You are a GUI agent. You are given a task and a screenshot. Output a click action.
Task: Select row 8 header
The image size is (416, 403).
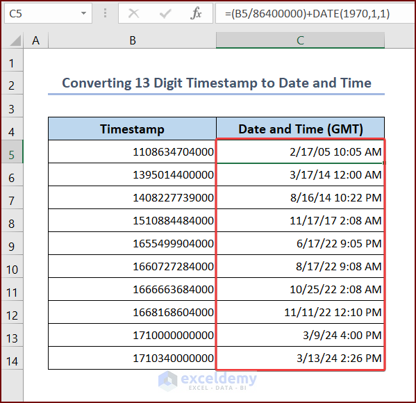point(12,220)
